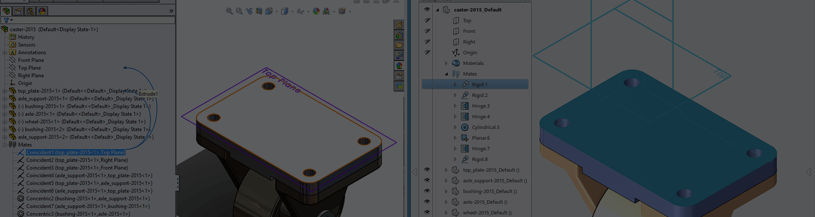The height and width of the screenshot is (217, 815).
Task: Select the Coincident4 mate
Action: pos(89,175)
